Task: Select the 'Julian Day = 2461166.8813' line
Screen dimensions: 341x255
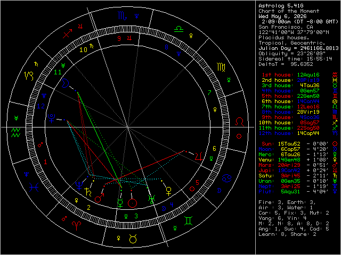Action: click(x=298, y=48)
